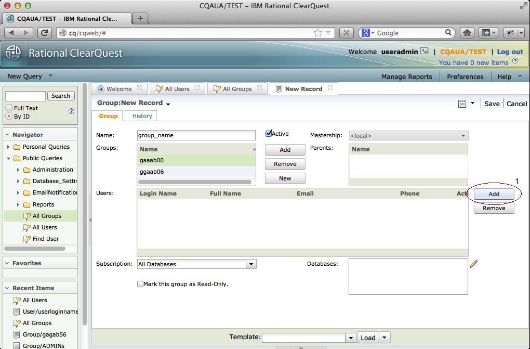
Task: Check Mark this group as Read-Only
Action: pyautogui.click(x=140, y=284)
